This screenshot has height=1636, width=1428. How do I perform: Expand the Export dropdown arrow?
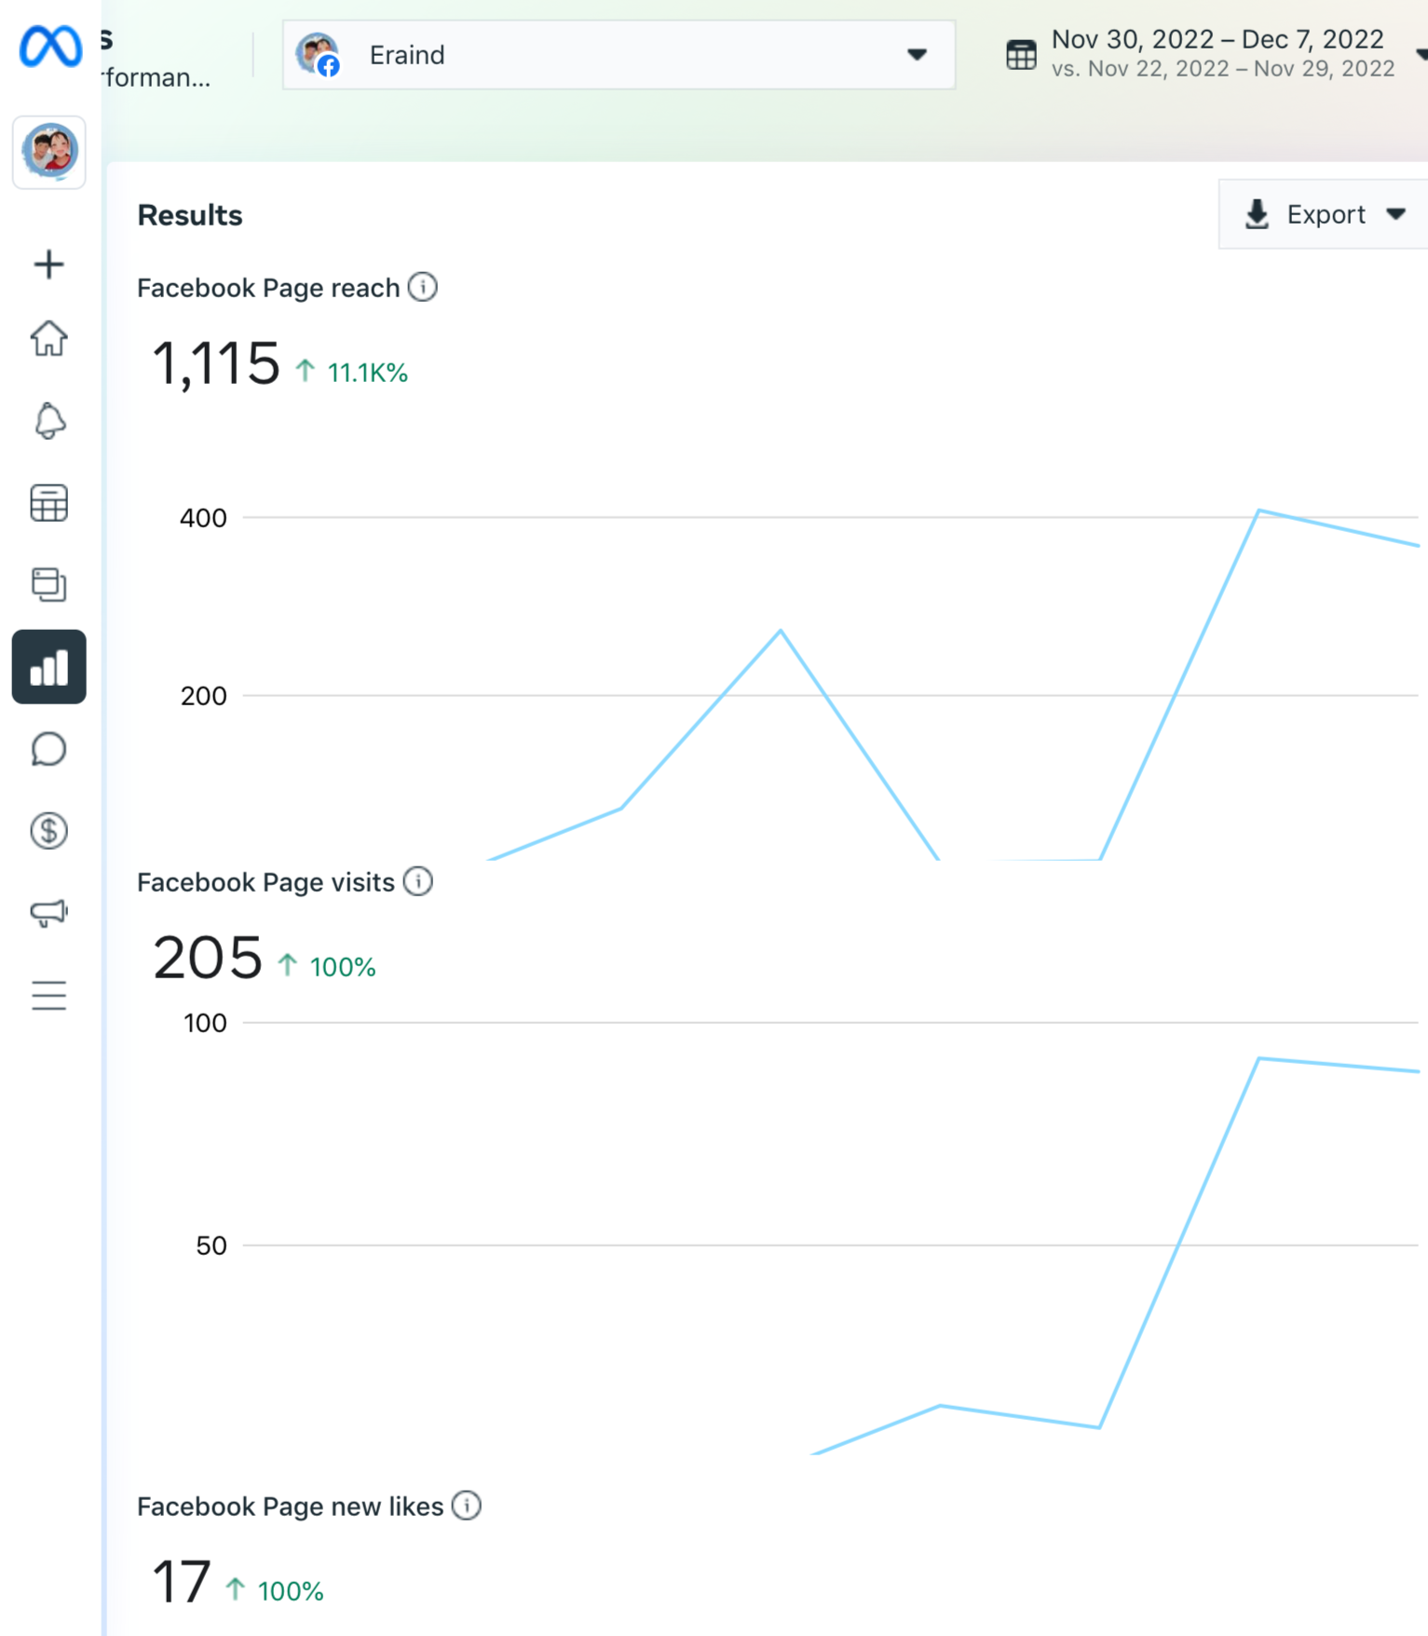(x=1395, y=214)
